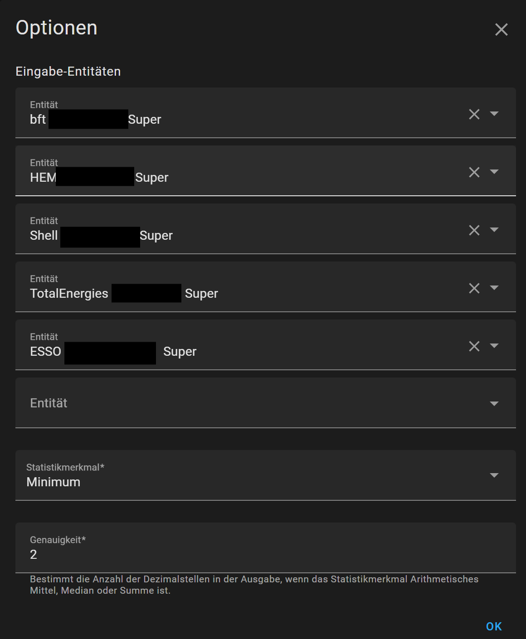Open the empty Entität dropdown arrow
Viewport: 526px width, 639px height.
coord(494,404)
